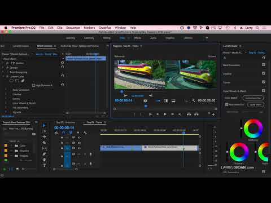Play the sequence in Program Monitor
Screen dimensions: 271x203
pyautogui.click(x=165, y=114)
